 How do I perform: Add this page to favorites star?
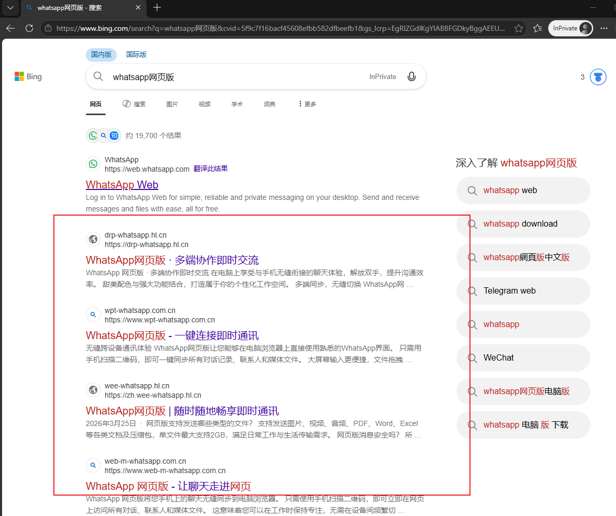coord(519,28)
